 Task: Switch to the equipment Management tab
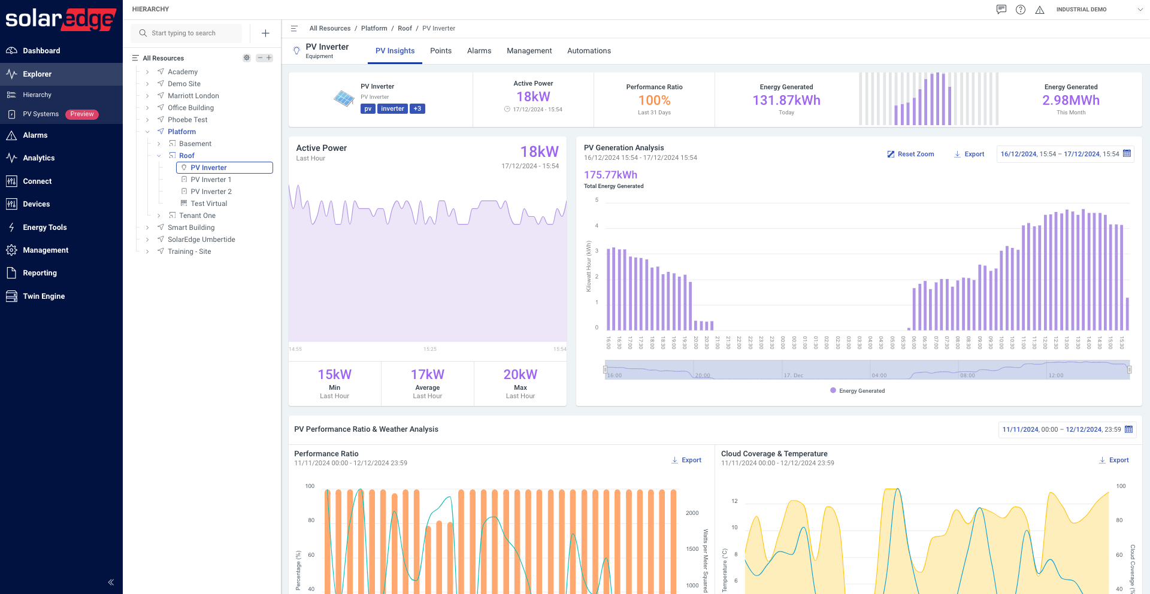(x=529, y=51)
